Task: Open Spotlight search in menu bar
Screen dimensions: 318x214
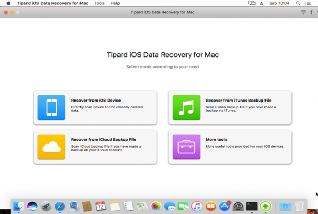Action: pyautogui.click(x=298, y=3)
